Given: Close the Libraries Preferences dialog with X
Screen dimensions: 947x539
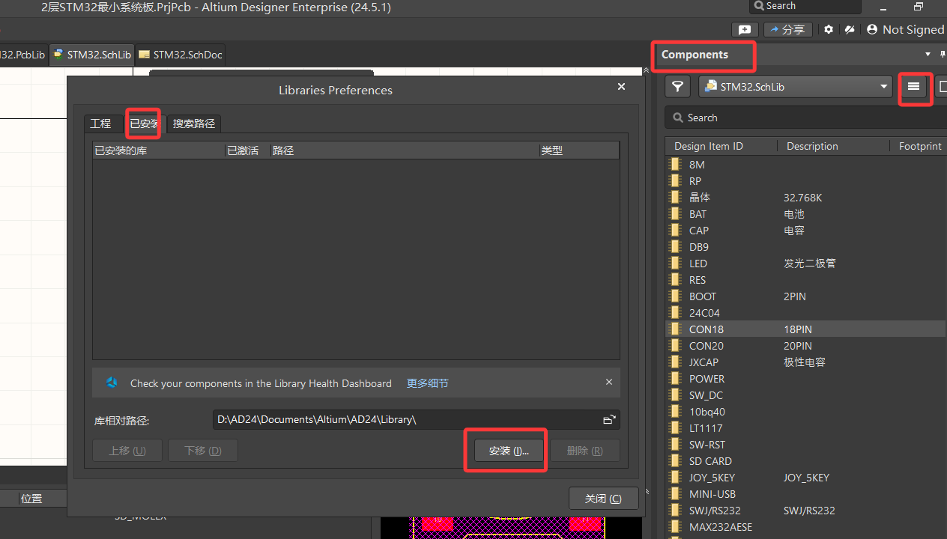Looking at the screenshot, I should coord(621,87).
